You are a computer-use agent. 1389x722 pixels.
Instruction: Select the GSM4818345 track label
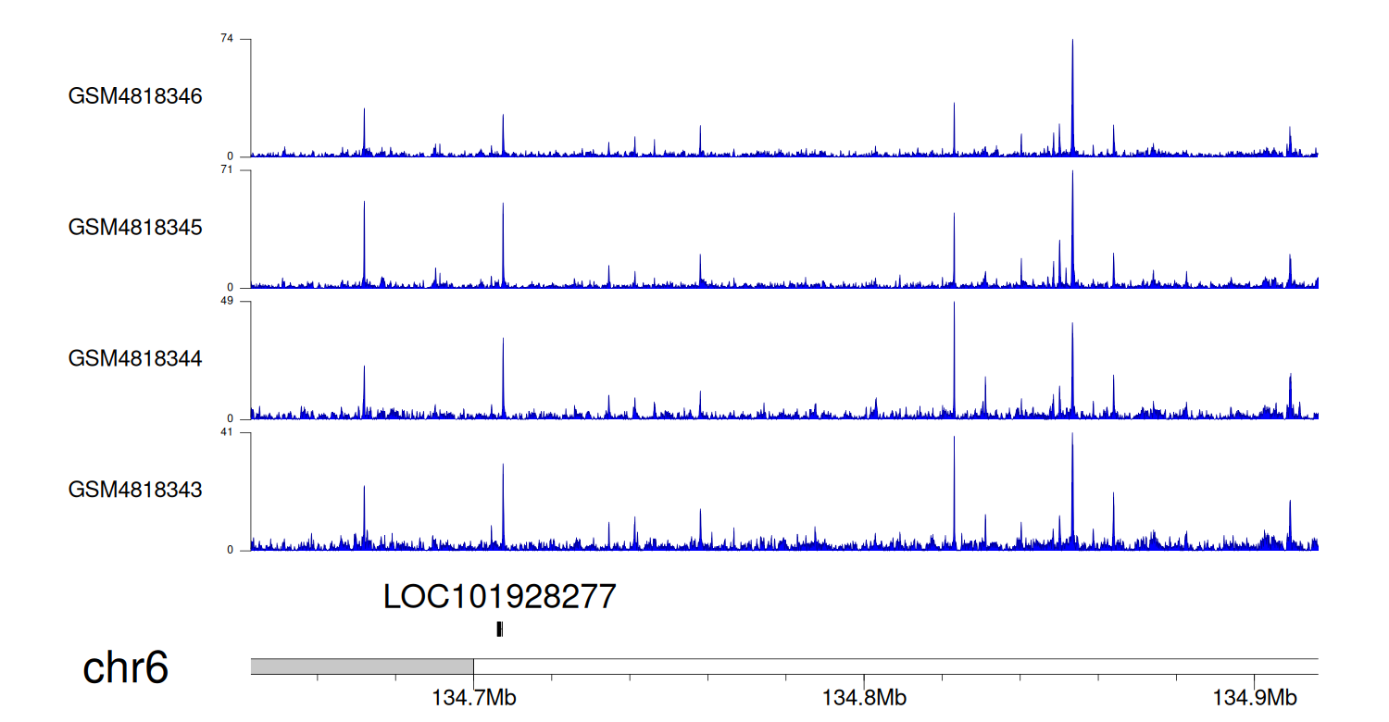pyautogui.click(x=135, y=227)
